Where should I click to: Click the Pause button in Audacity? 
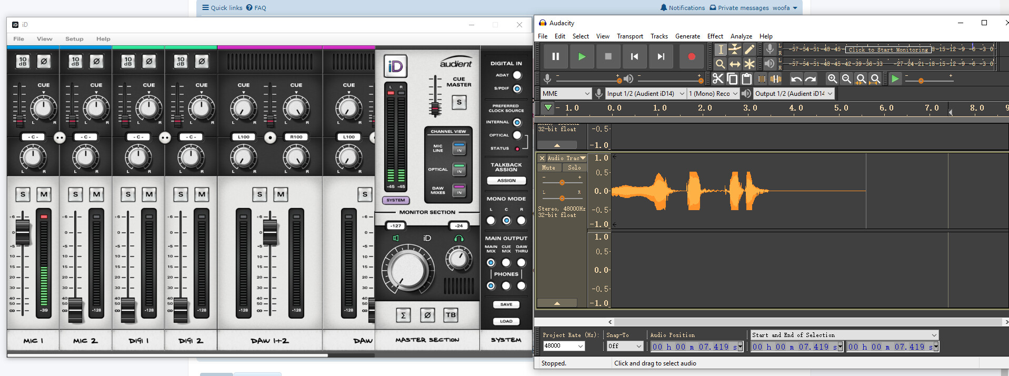(555, 56)
